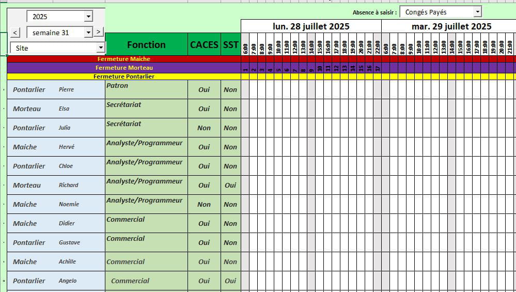Open the Congés Payés absence type dropdown
The height and width of the screenshot is (292, 516).
click(x=477, y=12)
